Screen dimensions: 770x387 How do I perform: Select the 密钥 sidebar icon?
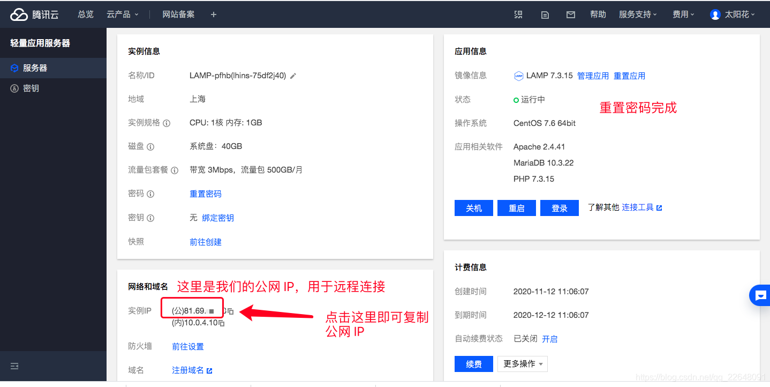[x=14, y=88]
